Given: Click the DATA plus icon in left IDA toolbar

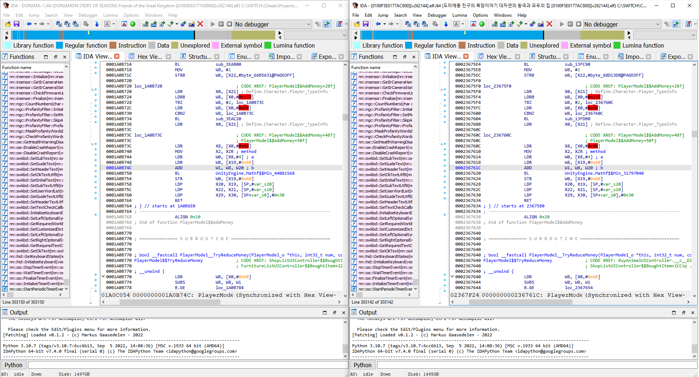Looking at the screenshot, I should (x=154, y=24).
